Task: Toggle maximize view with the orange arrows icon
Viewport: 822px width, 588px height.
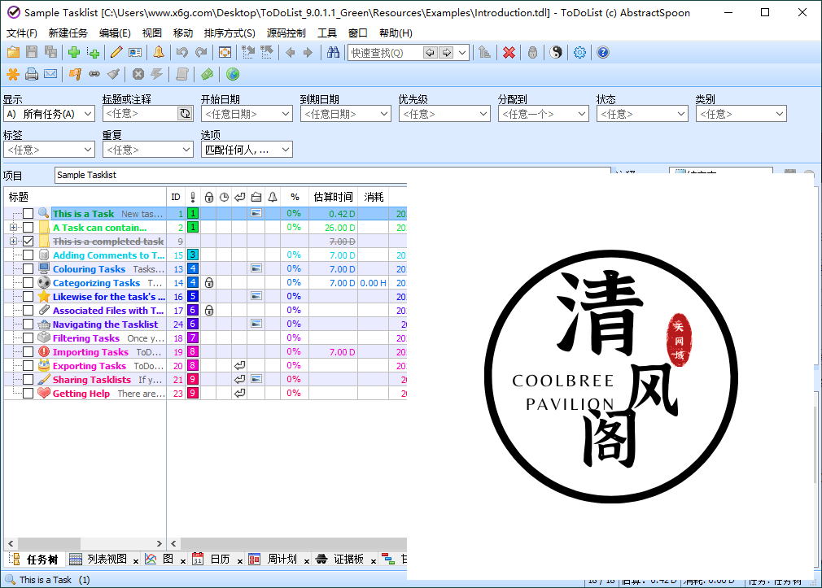Action: [x=225, y=52]
